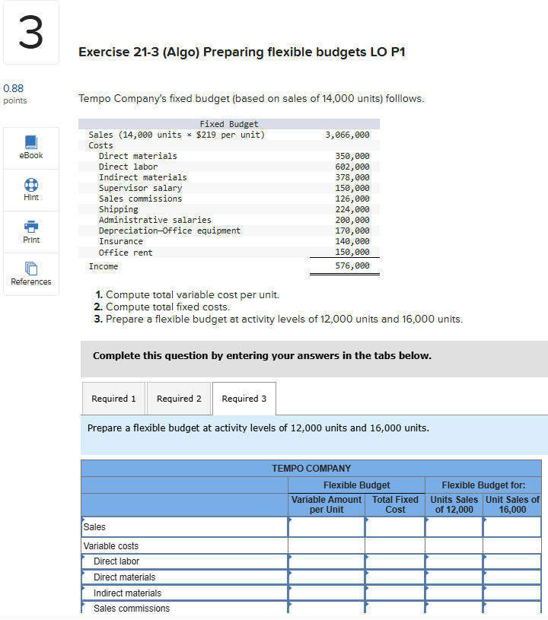The image size is (548, 620).
Task: Click Direct labor 12,000 units field
Action: point(454,561)
